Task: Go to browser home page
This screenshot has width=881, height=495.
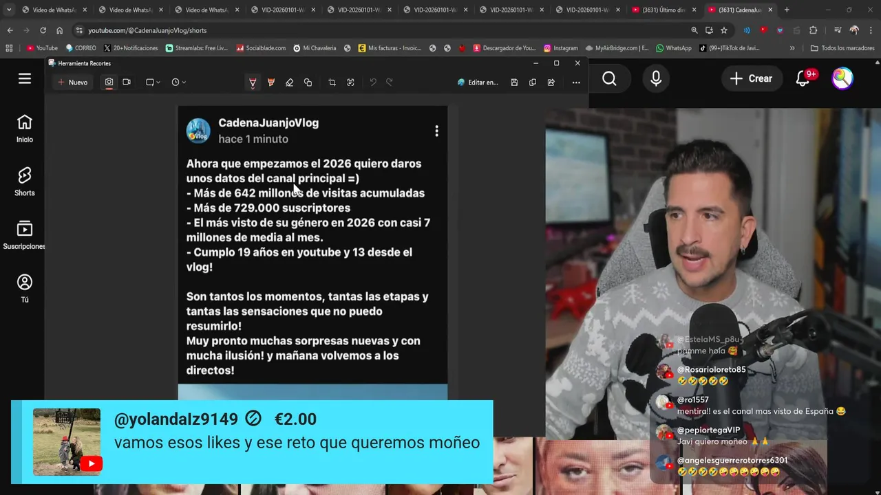Action: click(x=59, y=30)
